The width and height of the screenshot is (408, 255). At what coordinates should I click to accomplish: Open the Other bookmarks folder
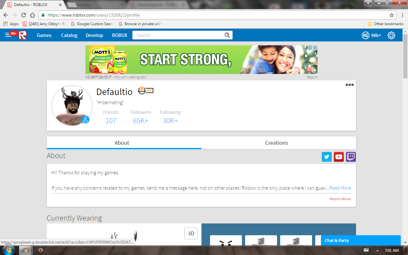[385, 24]
